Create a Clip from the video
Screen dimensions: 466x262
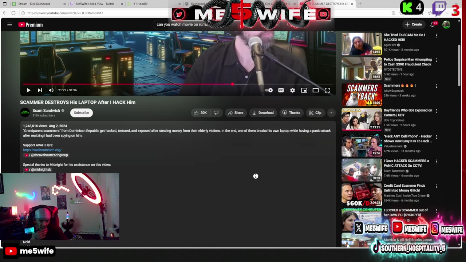pos(315,113)
